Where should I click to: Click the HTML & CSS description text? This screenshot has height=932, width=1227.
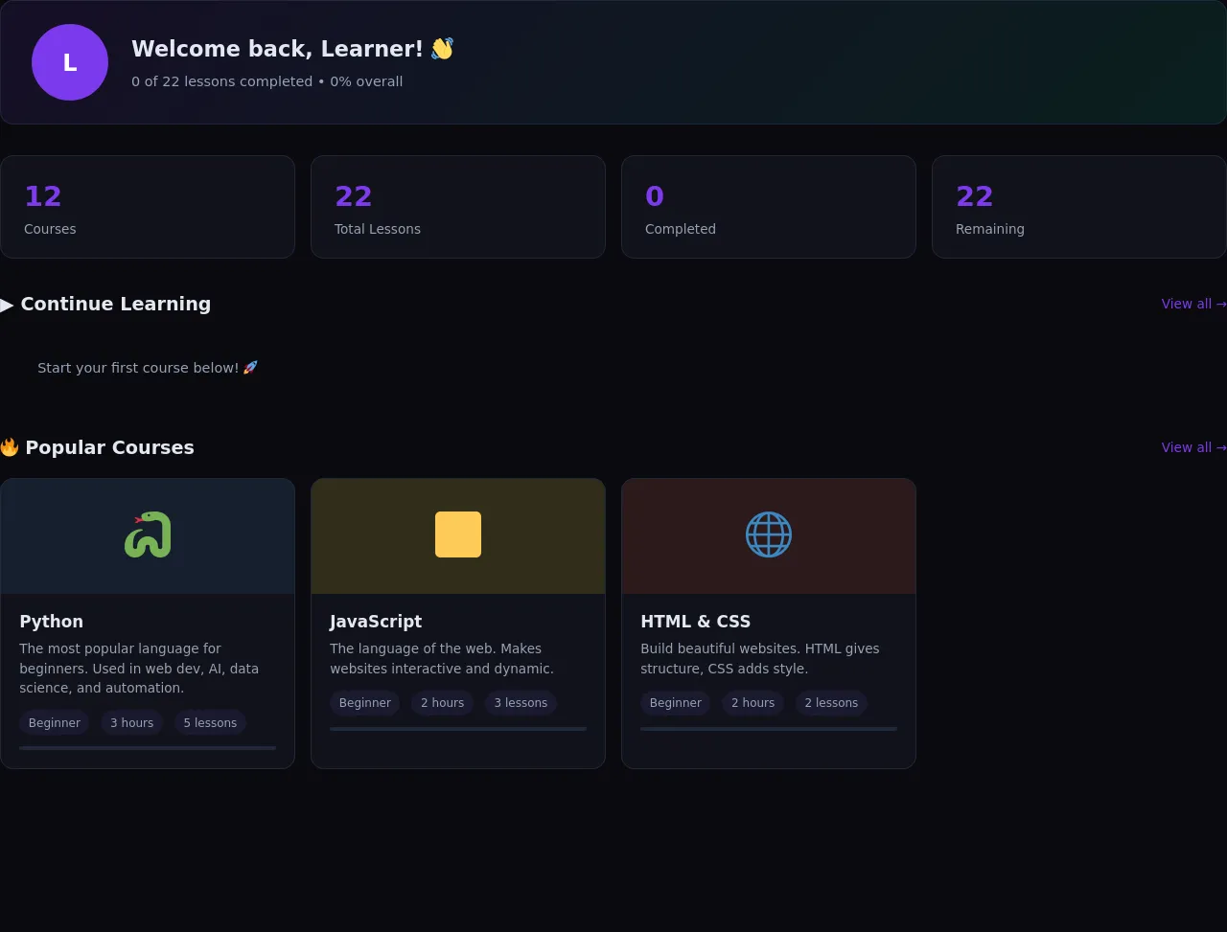(x=760, y=659)
